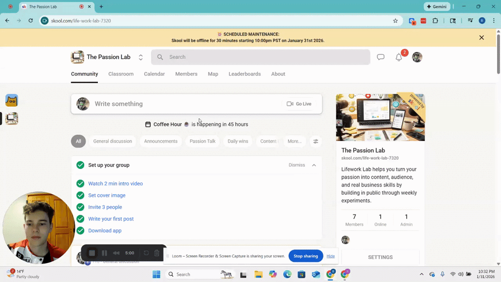Open File Explorer from taskbar
Viewport: 501px width, 282px height.
(258, 274)
